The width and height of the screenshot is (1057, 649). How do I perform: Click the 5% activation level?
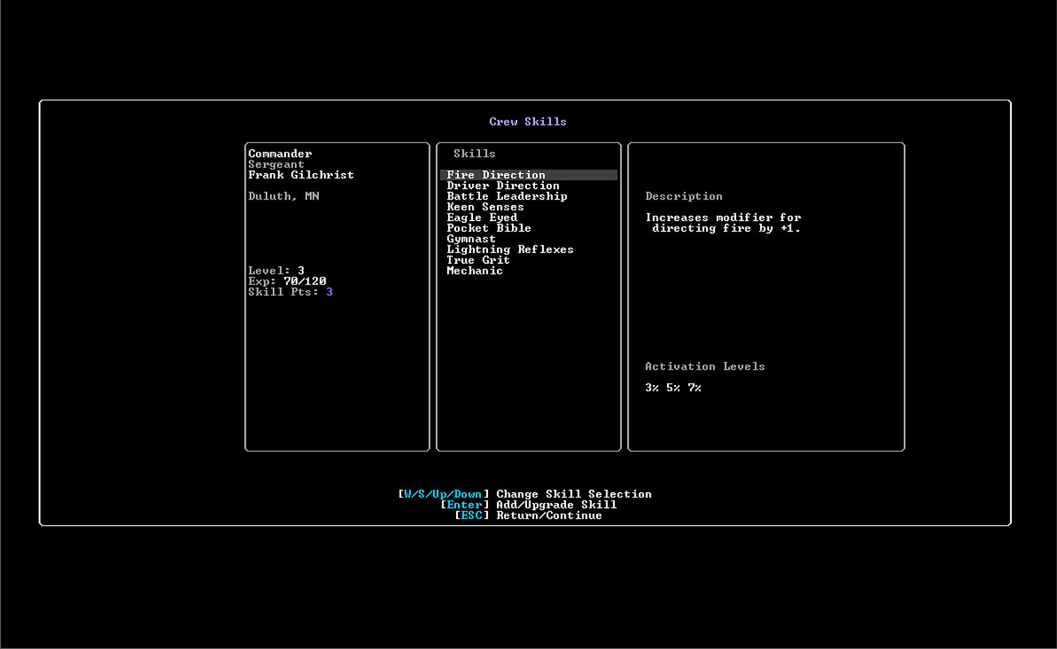[673, 388]
